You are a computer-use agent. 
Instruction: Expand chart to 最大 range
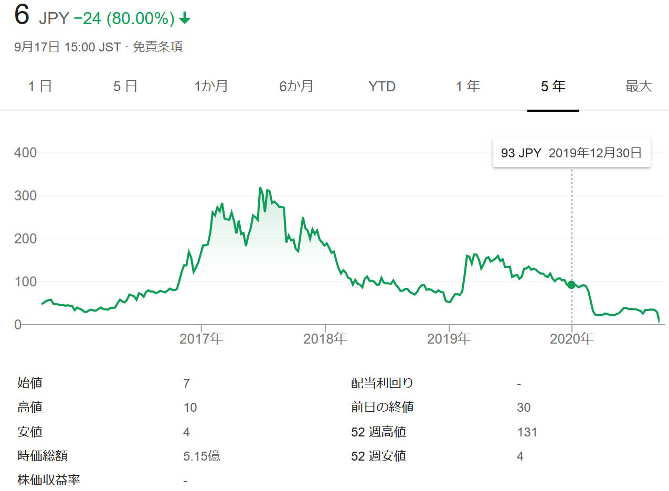click(638, 86)
